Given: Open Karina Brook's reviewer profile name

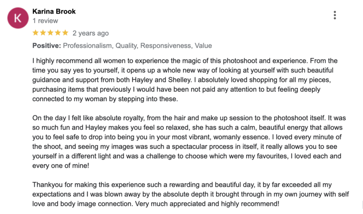Looking at the screenshot, I should click(x=54, y=11).
